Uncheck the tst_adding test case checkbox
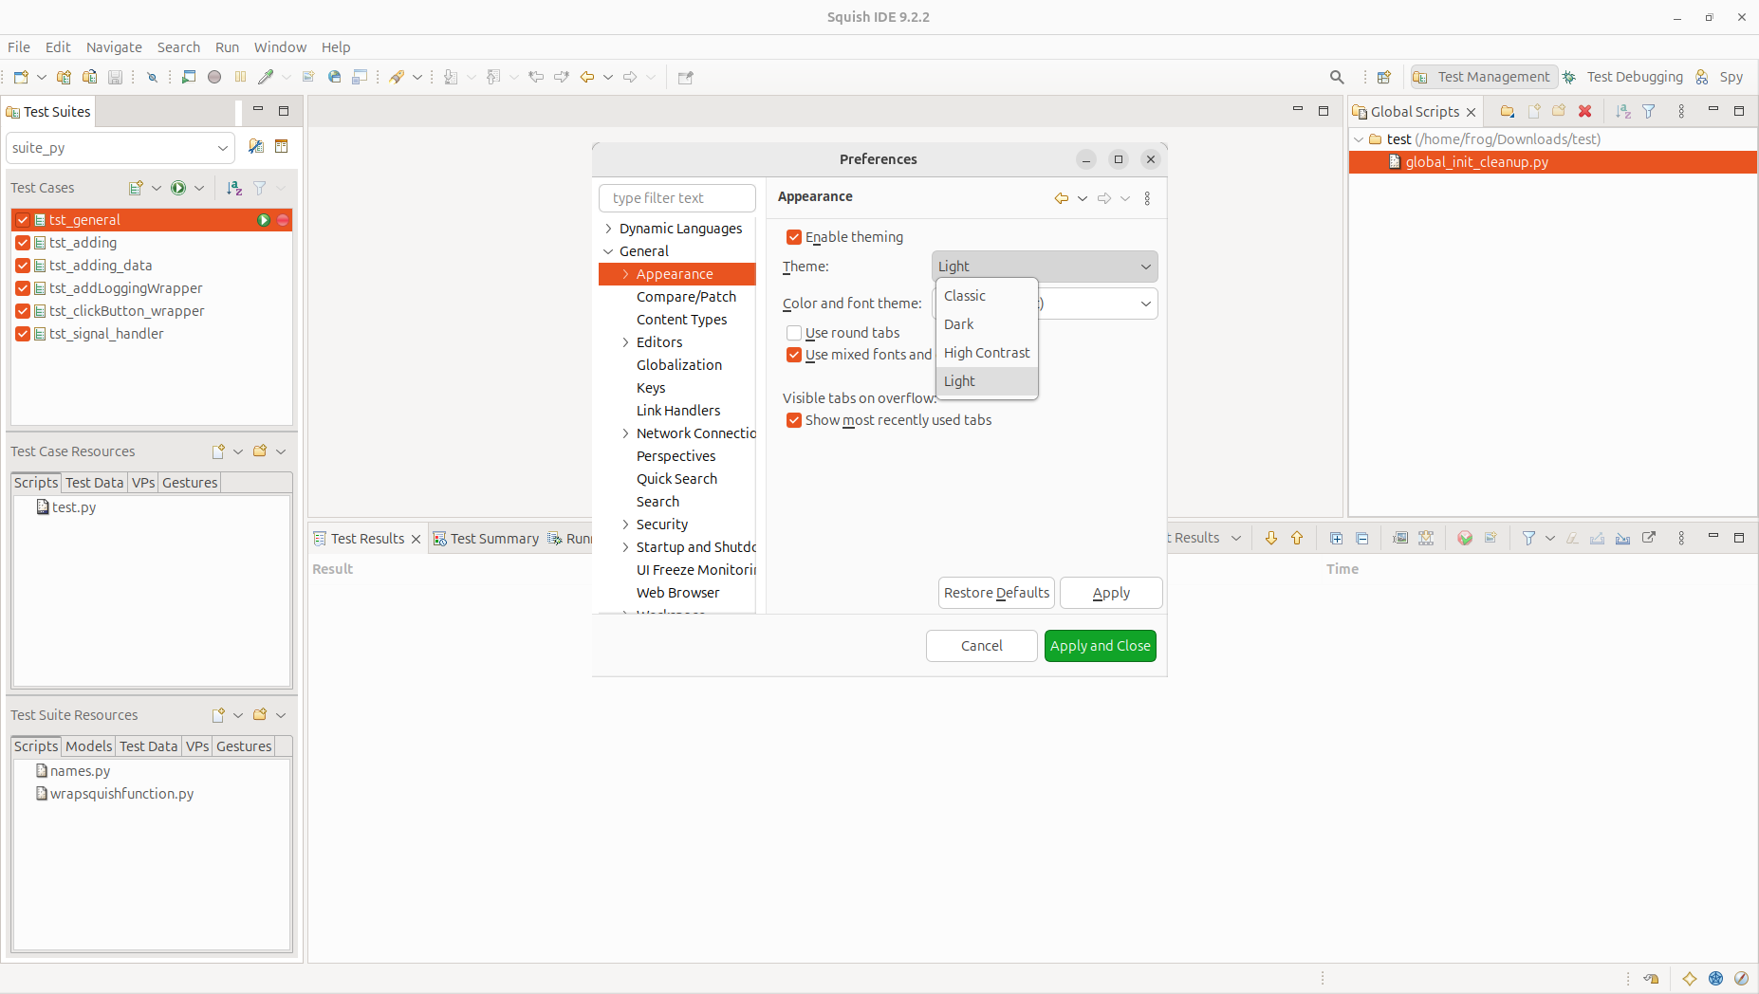 (23, 243)
